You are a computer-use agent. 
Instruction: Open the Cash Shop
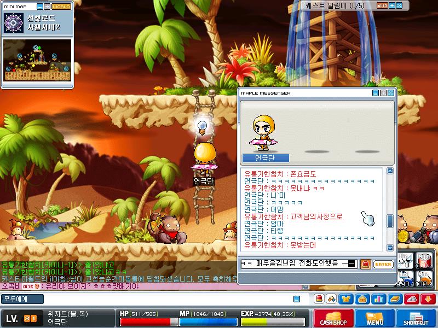(333, 318)
